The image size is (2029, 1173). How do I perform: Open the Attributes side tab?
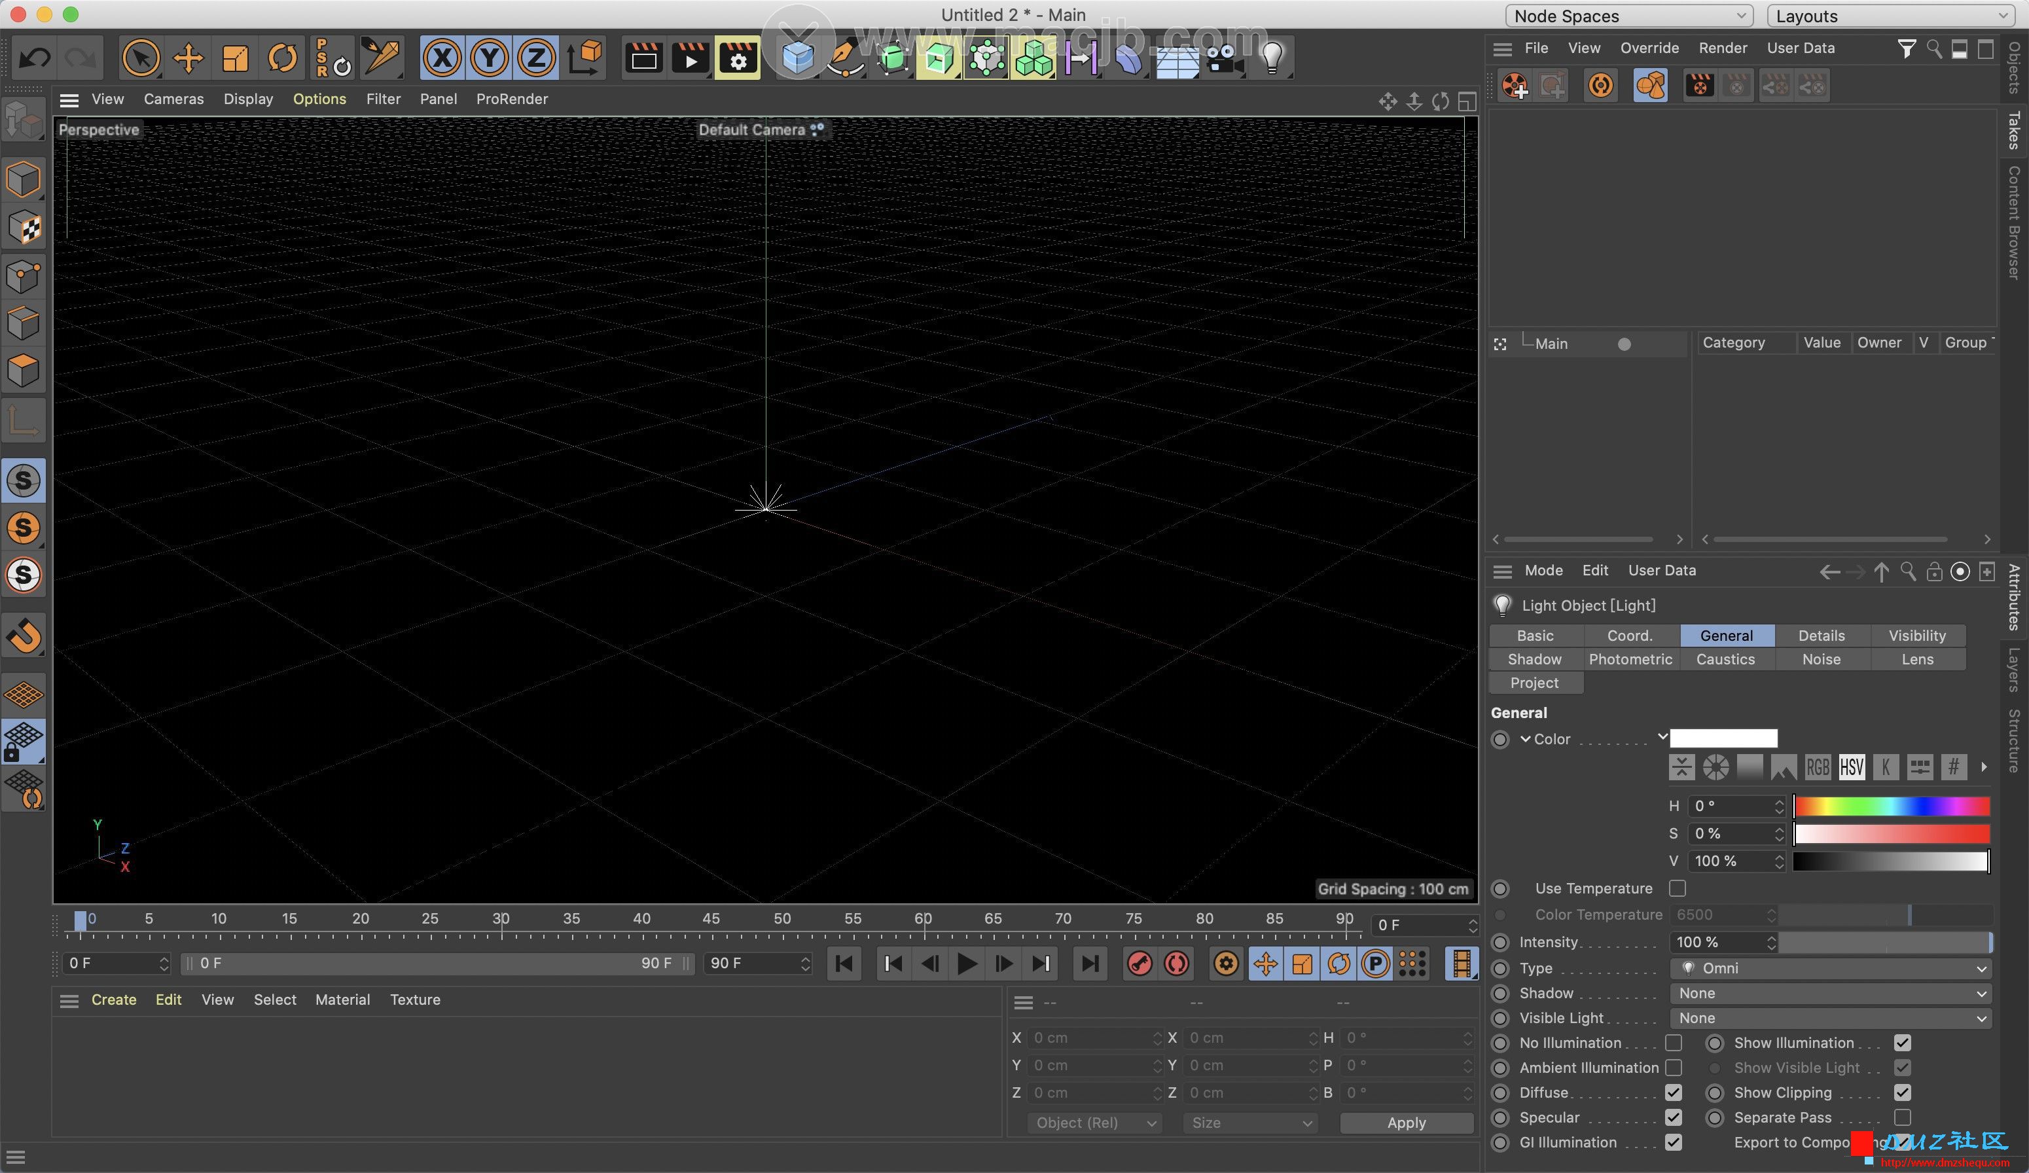(2015, 596)
